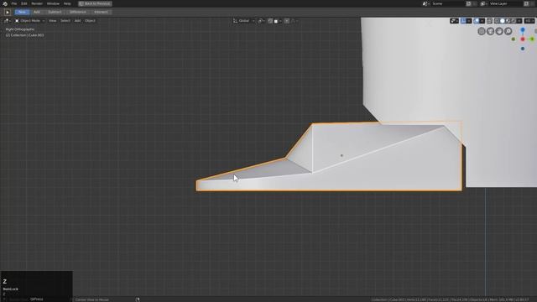Image resolution: width=537 pixels, height=302 pixels.
Task: Open the object type visibility dropdown
Action: pos(454,21)
